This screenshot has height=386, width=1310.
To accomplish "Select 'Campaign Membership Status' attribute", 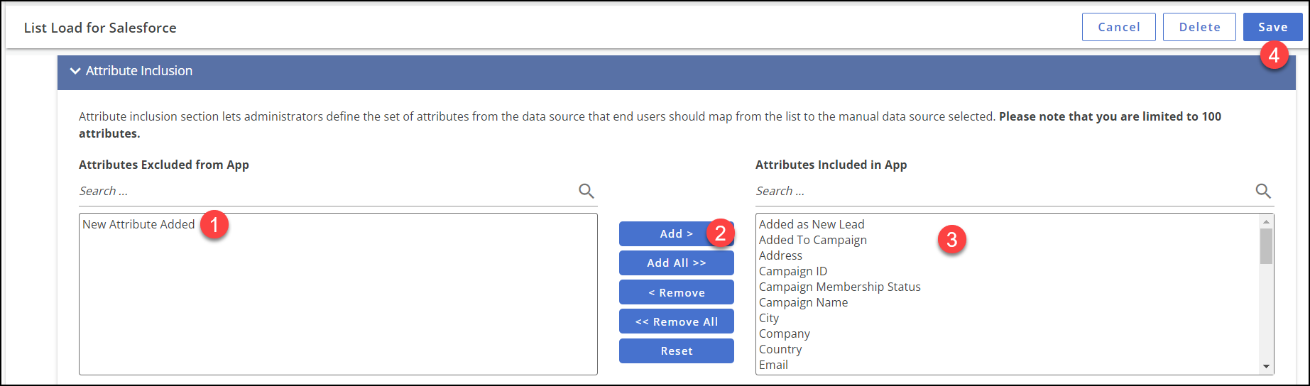I will (x=839, y=287).
